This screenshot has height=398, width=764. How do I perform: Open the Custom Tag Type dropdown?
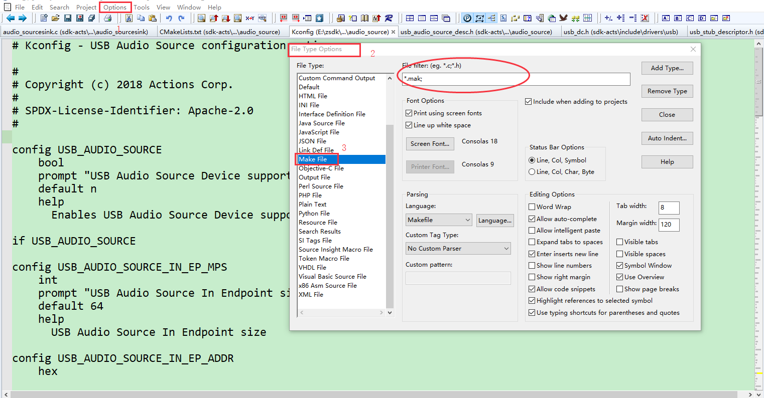click(x=458, y=248)
